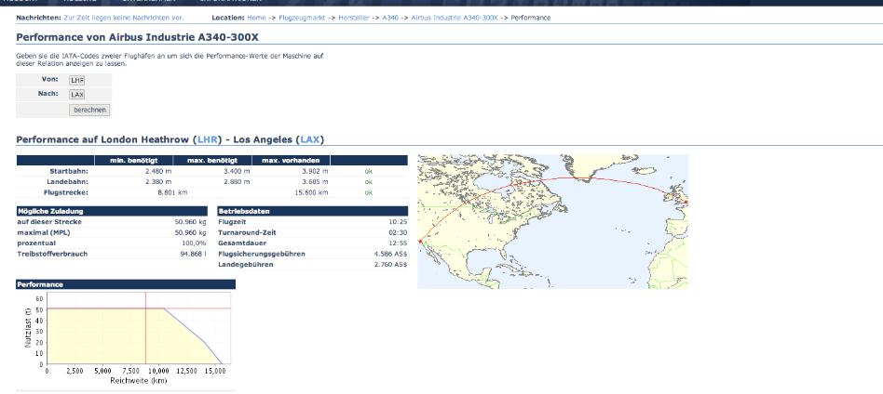This screenshot has width=883, height=394.
Task: Select the prozentual value 100,0%
Action: coord(193,243)
